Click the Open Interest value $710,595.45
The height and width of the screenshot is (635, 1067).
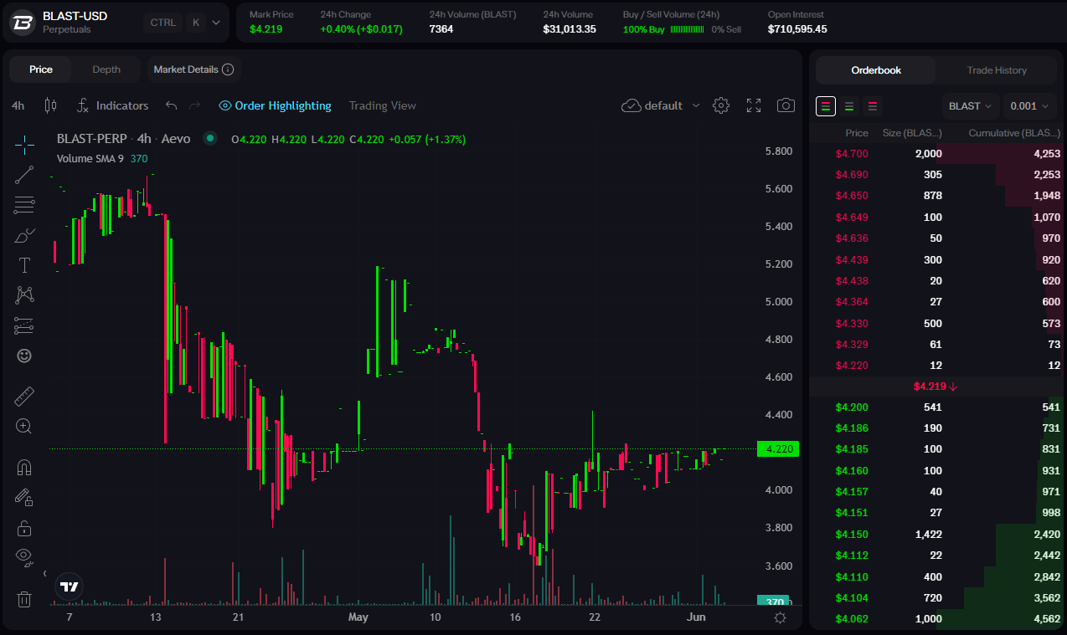pos(797,29)
